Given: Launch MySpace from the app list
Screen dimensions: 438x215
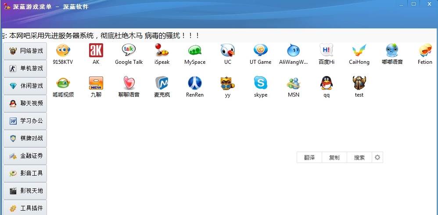Looking at the screenshot, I should [195, 50].
